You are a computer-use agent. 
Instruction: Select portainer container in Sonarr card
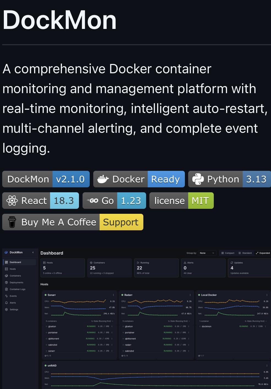53,333
